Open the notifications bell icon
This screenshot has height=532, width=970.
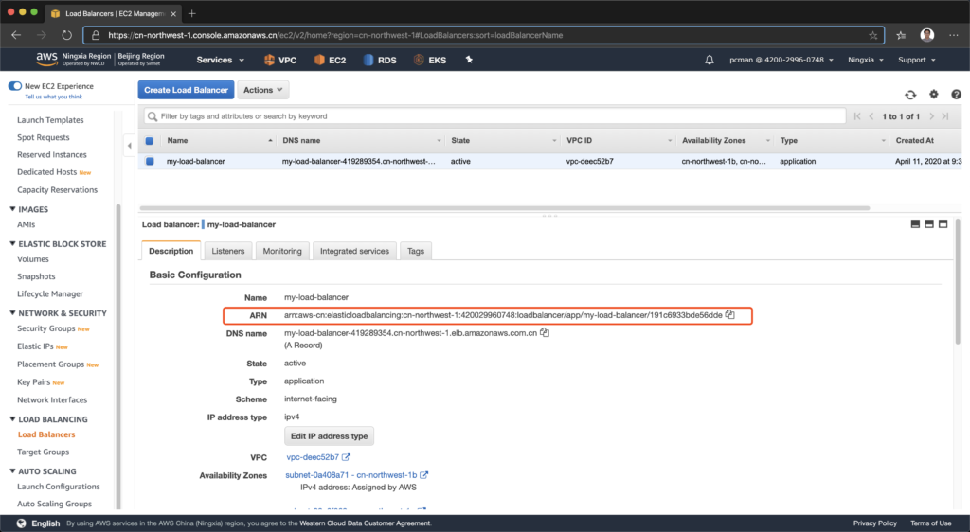point(710,60)
